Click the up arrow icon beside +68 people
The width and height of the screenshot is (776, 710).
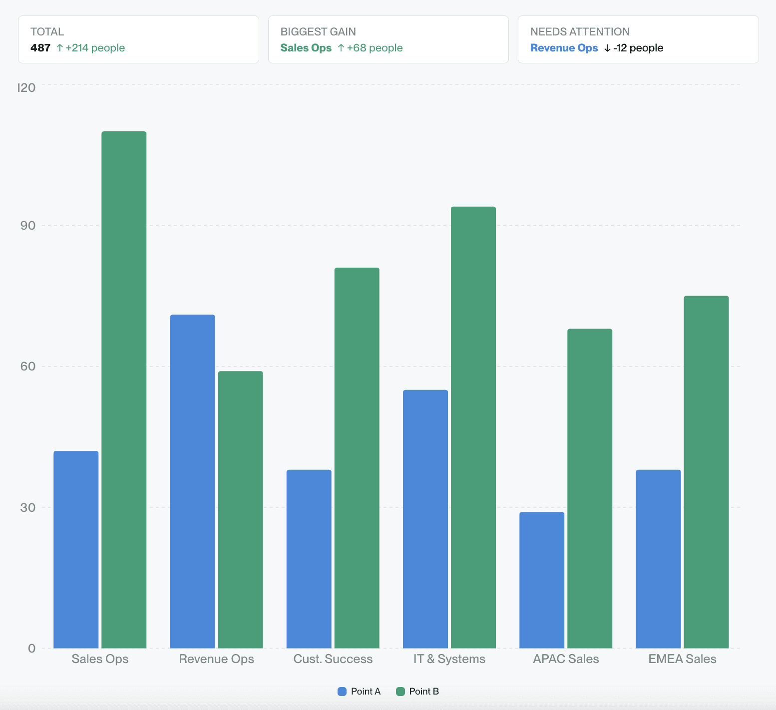pyautogui.click(x=341, y=48)
